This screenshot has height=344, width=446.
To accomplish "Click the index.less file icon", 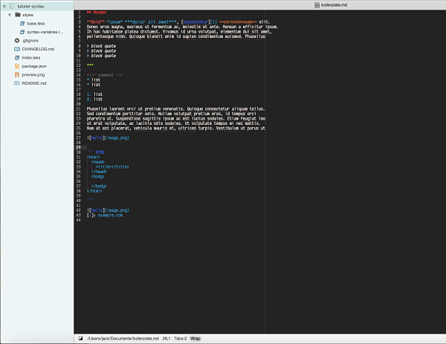I will [x=17, y=57].
